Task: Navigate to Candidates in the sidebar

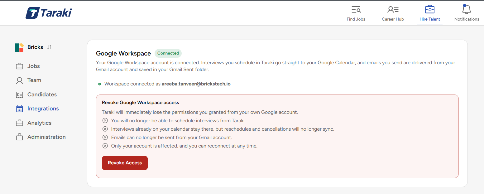Action: (42, 95)
